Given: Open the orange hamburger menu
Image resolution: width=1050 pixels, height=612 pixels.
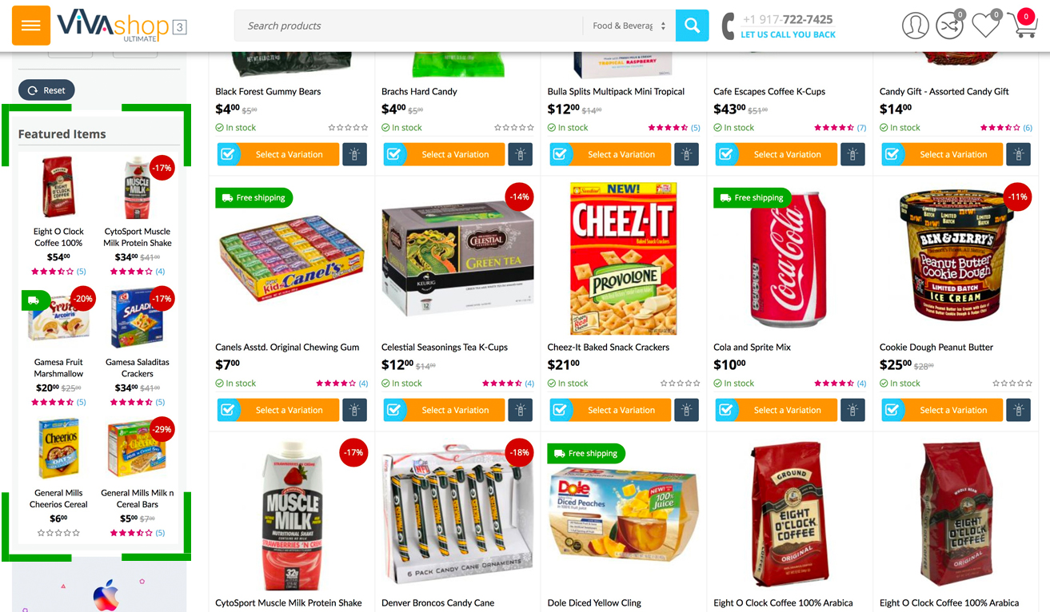Looking at the screenshot, I should coord(31,26).
